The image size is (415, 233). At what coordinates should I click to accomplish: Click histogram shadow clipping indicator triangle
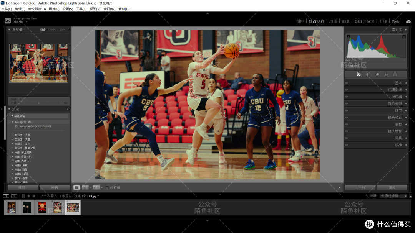[349, 37]
